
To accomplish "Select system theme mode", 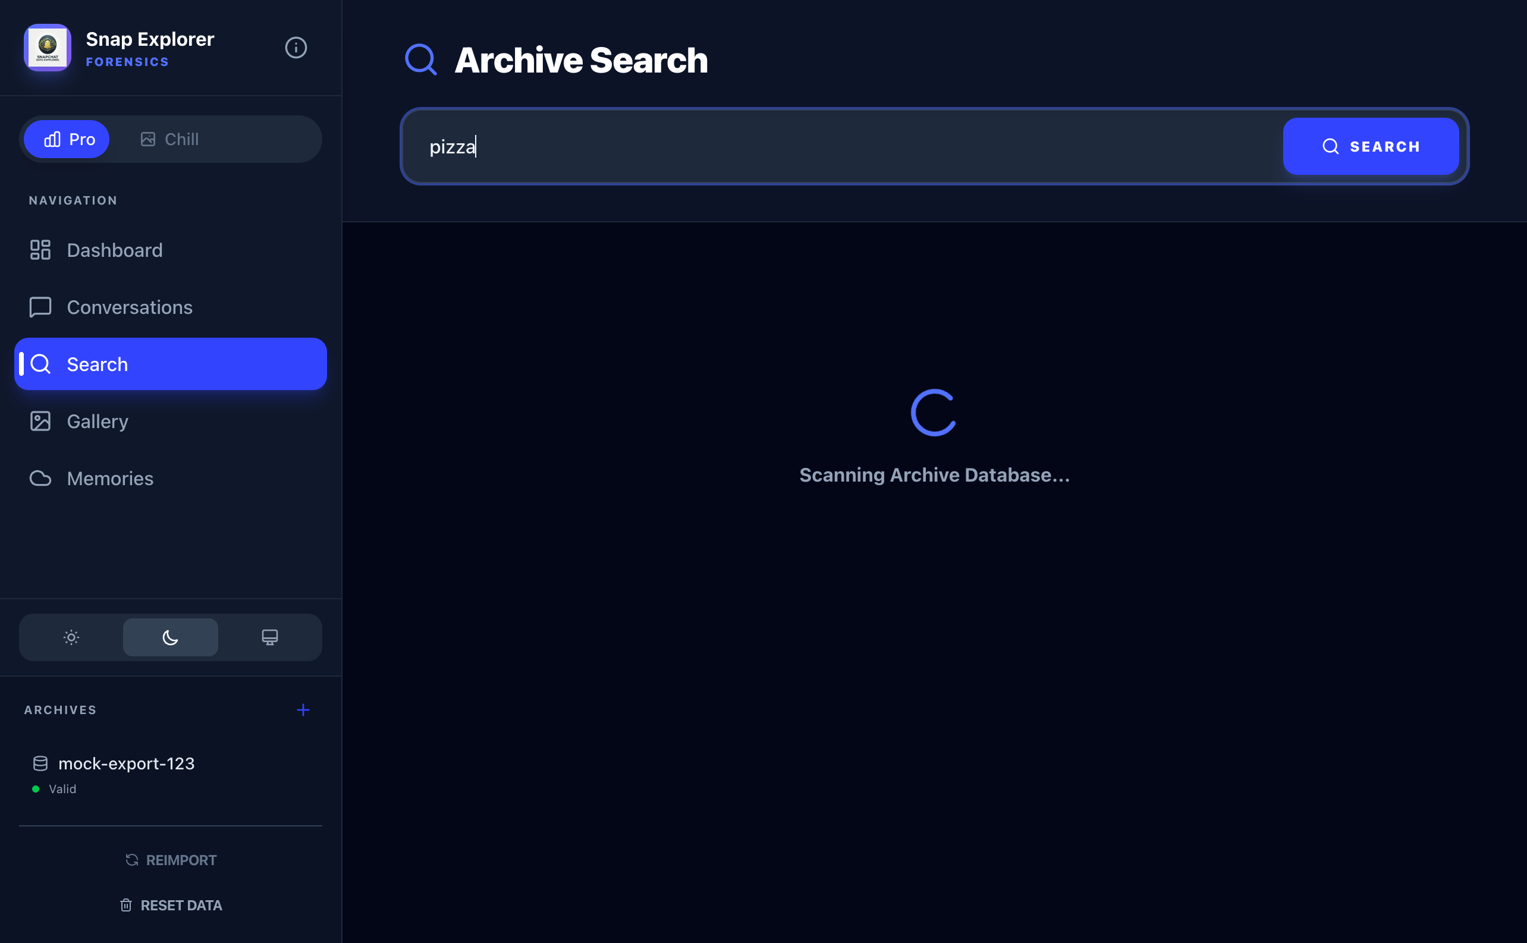I will click(x=270, y=637).
